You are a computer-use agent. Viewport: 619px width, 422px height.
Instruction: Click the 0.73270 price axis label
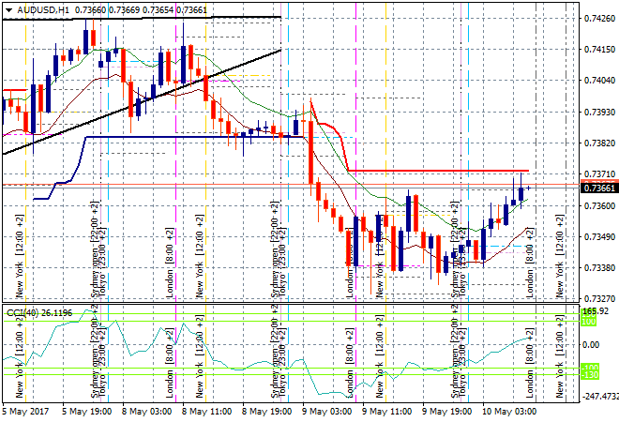click(598, 298)
